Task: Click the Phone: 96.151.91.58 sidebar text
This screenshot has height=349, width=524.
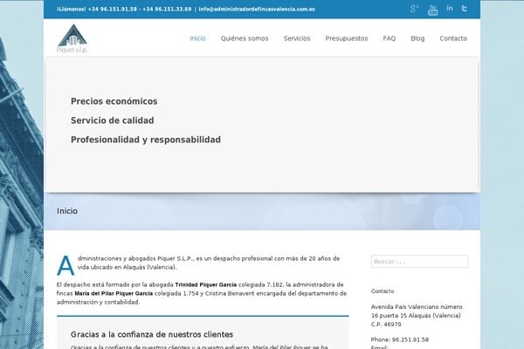Action: coord(400,339)
